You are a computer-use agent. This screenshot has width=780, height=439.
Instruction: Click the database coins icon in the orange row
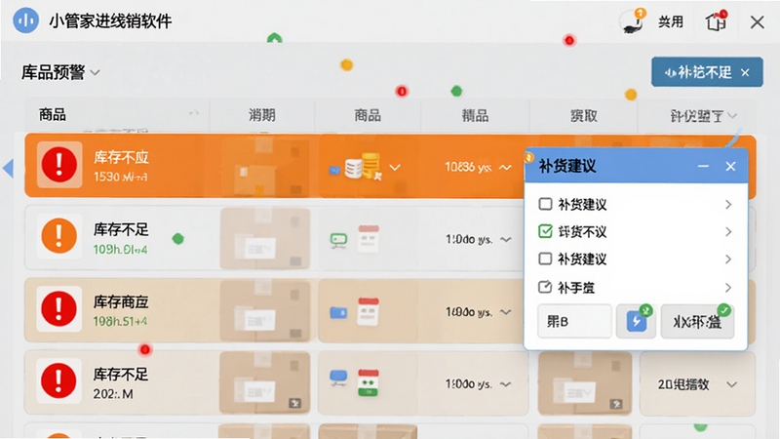coord(363,167)
